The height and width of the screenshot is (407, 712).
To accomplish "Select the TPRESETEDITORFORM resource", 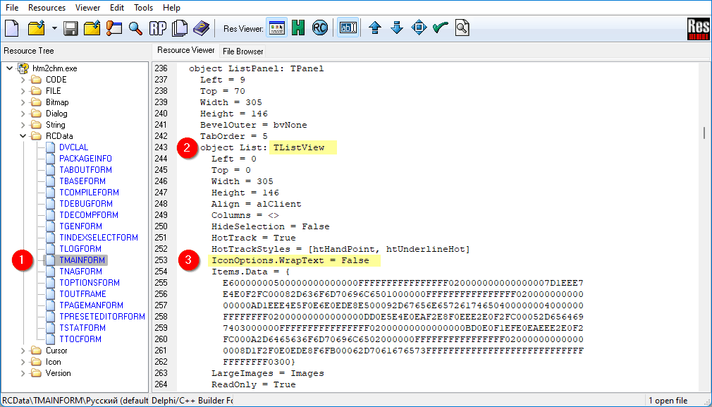I will click(x=102, y=317).
